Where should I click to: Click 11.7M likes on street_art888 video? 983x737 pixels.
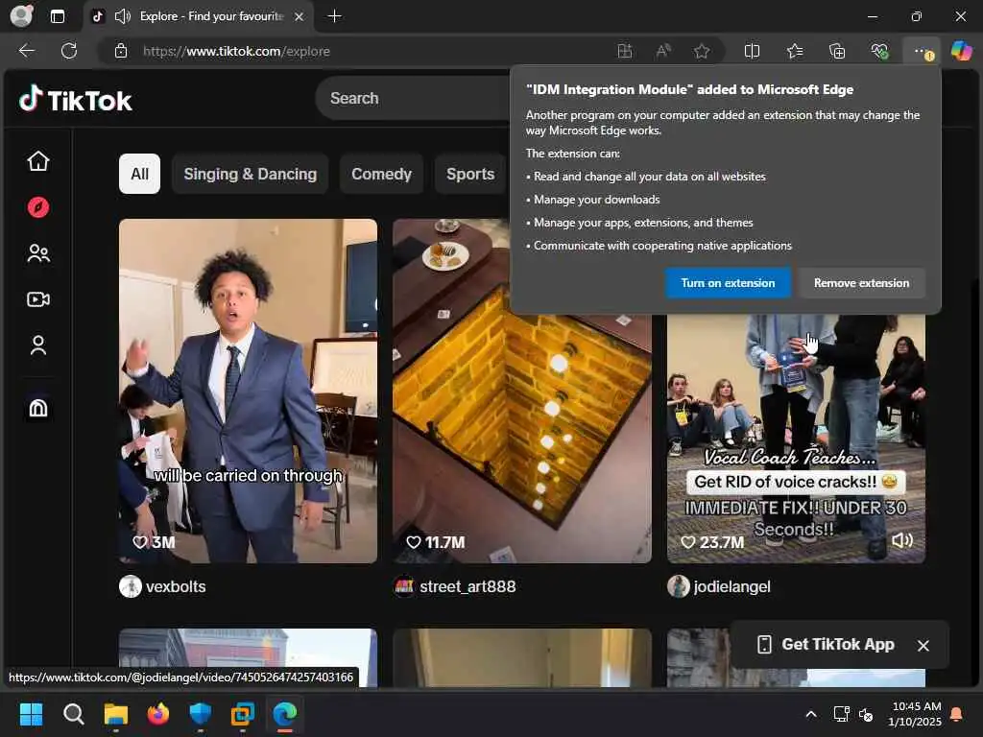[x=436, y=543]
